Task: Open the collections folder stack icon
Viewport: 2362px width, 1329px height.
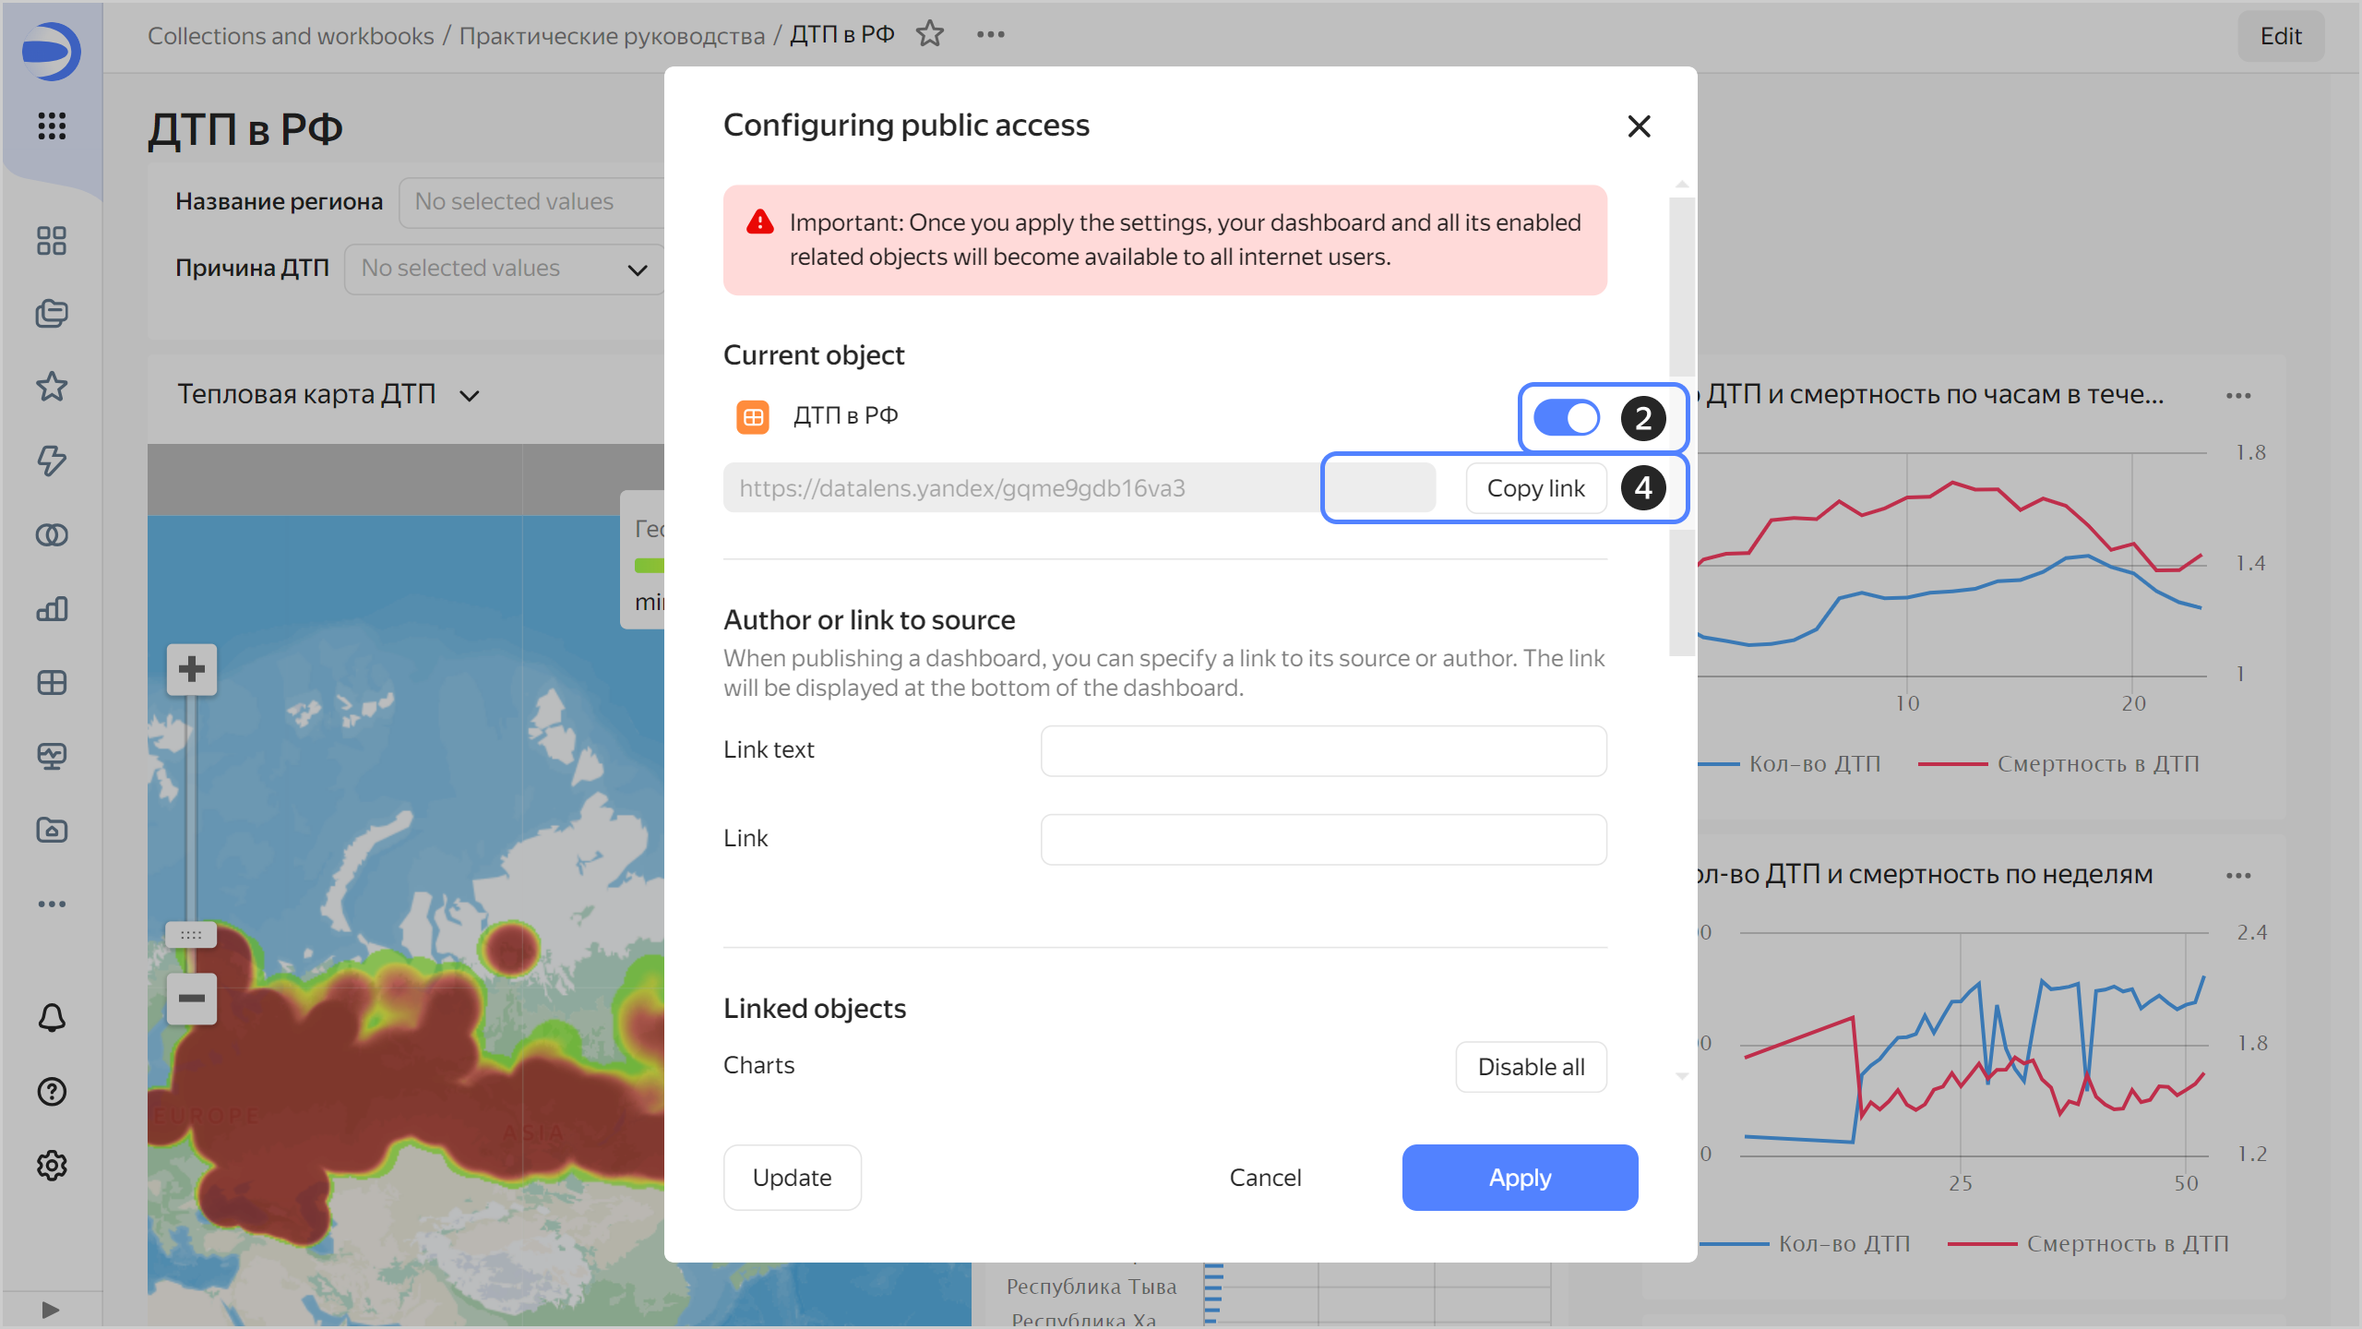Action: coord(52,314)
